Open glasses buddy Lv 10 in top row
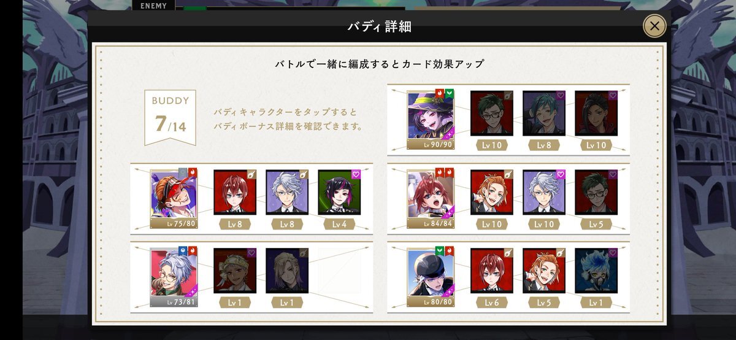The width and height of the screenshot is (736, 340). point(492,113)
